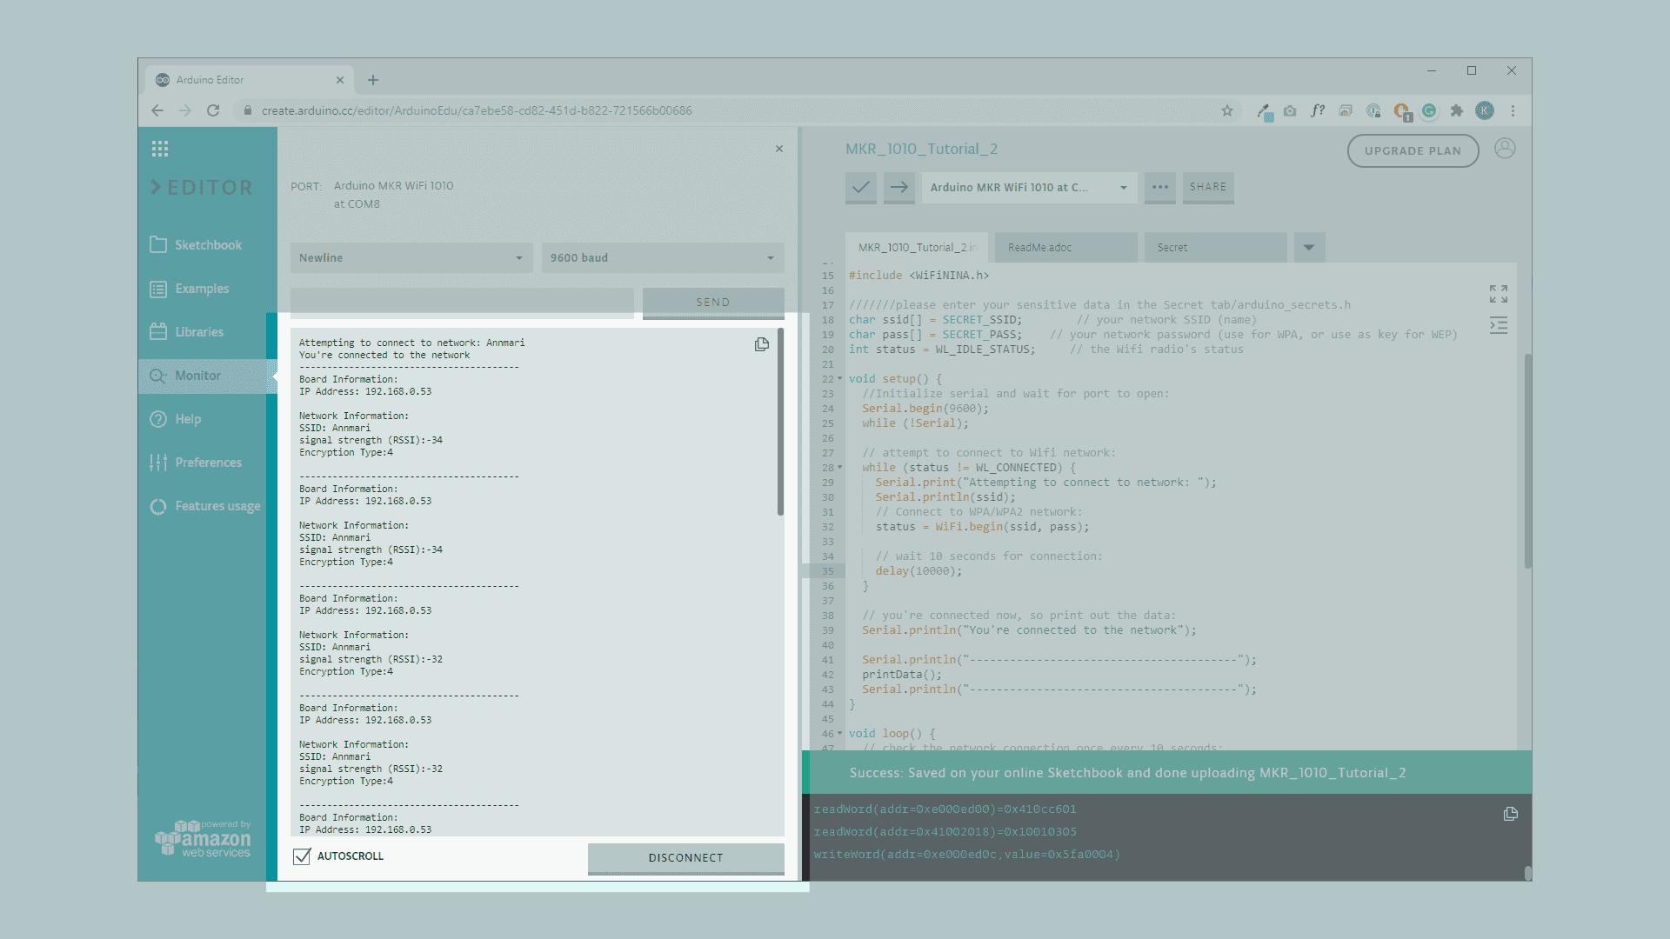Toggle the Autoscroll checkbox

[302, 856]
